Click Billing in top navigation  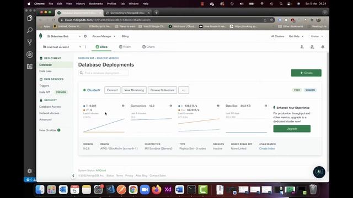click(x=125, y=36)
